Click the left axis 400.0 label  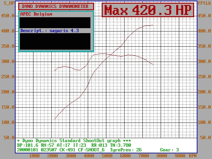pyautogui.click(x=8, y=31)
